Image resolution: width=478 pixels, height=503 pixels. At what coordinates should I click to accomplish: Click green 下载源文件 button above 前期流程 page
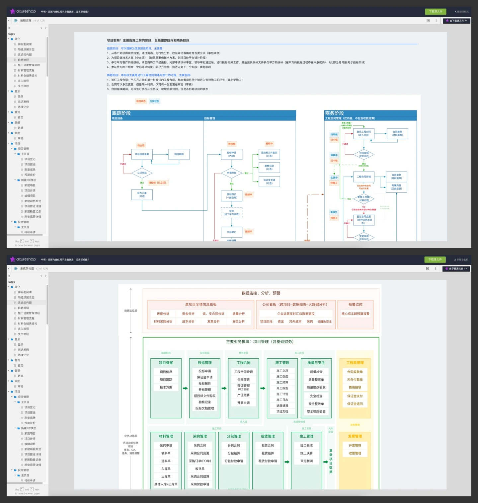point(436,11)
